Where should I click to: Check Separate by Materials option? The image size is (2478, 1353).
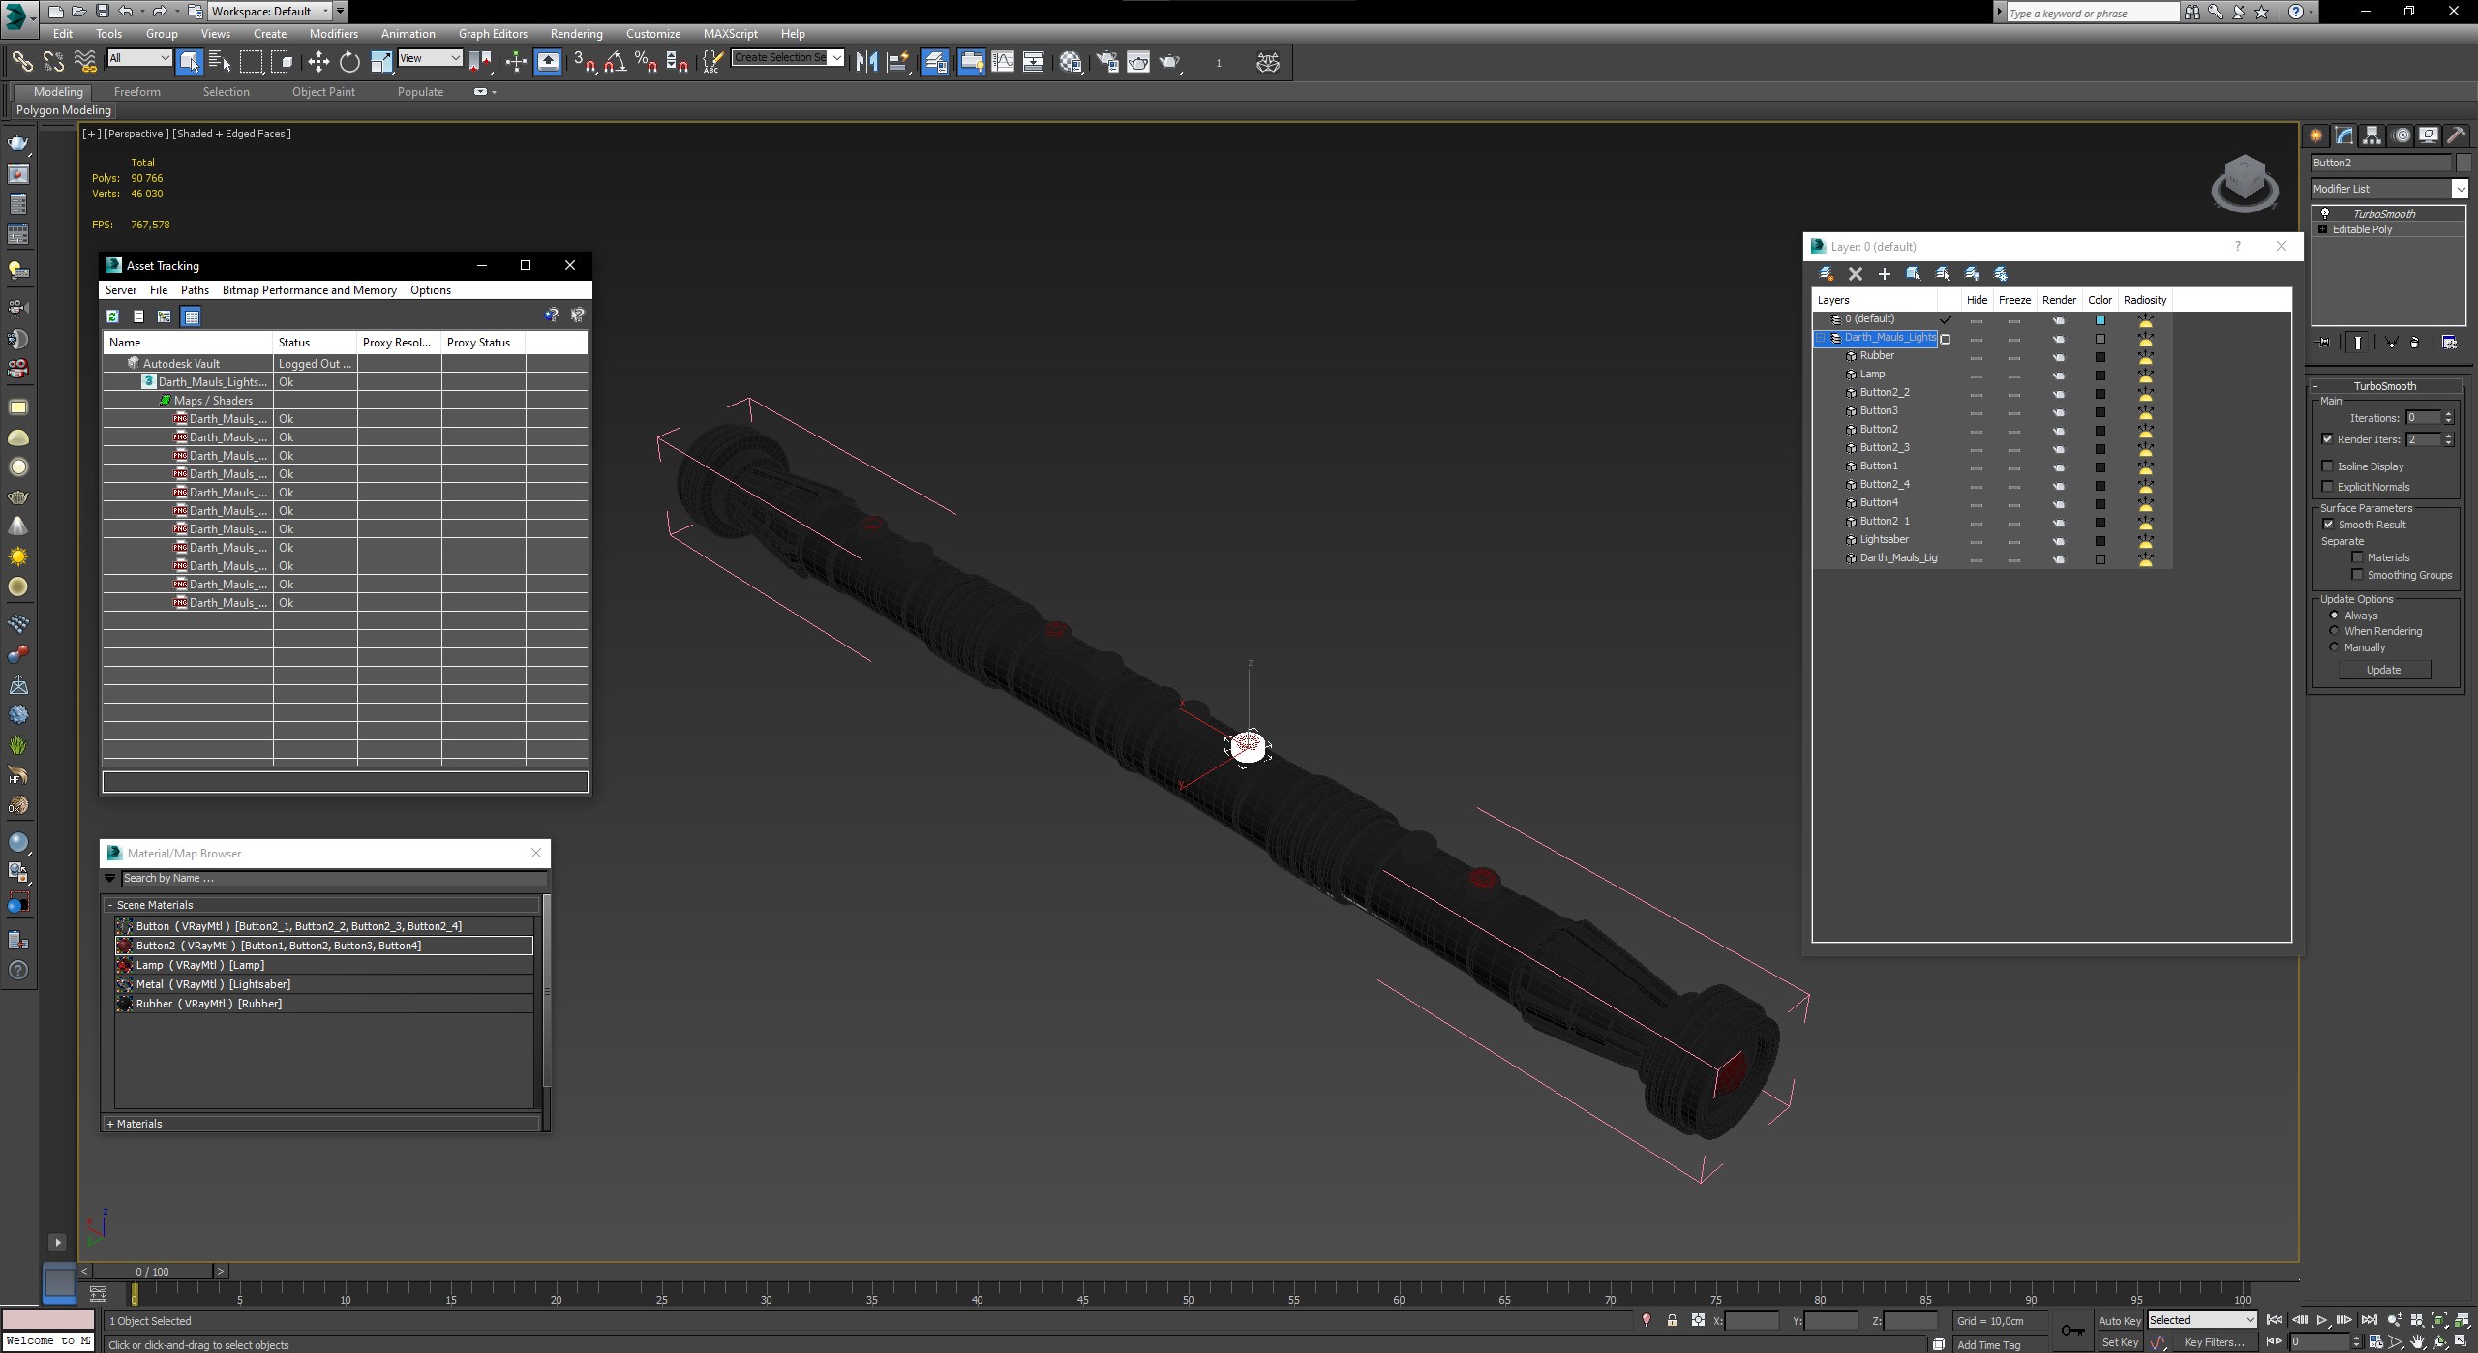coord(2357,557)
